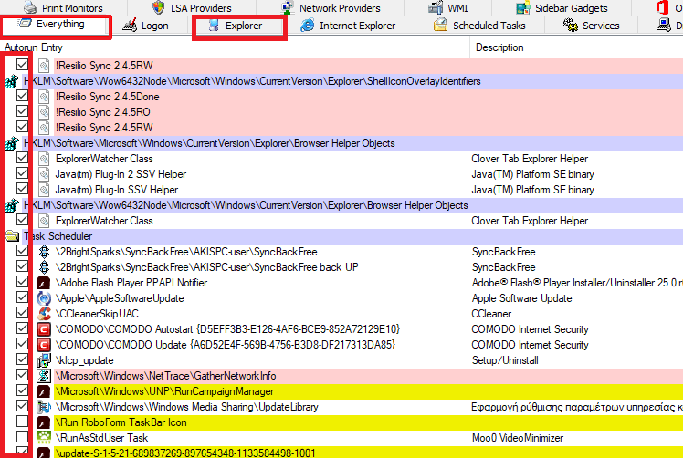
Task: Click the COMODO Update red icon
Action: pos(44,345)
